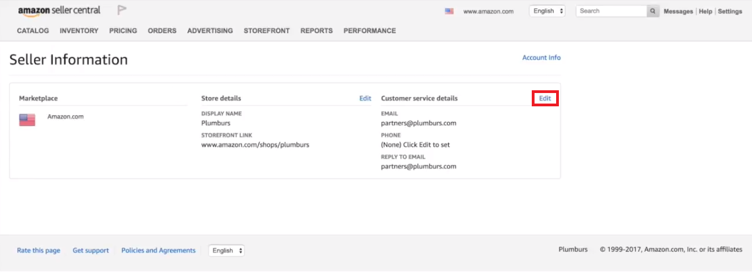The image size is (752, 273).
Task: Open the PERFORMANCE menu
Action: [370, 31]
